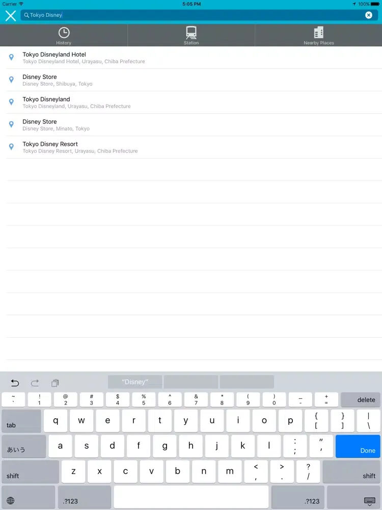
Task: Tap the delete key
Action: pyautogui.click(x=360, y=400)
